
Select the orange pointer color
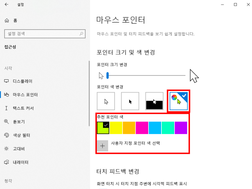[x=129, y=128]
